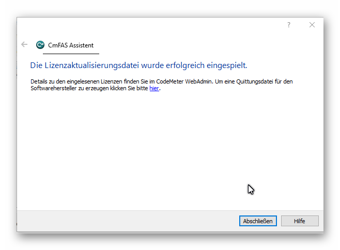Open help via the Hilfe button

click(299, 221)
